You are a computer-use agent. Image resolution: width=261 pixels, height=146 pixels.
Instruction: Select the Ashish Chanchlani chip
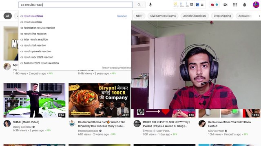[x=195, y=16]
